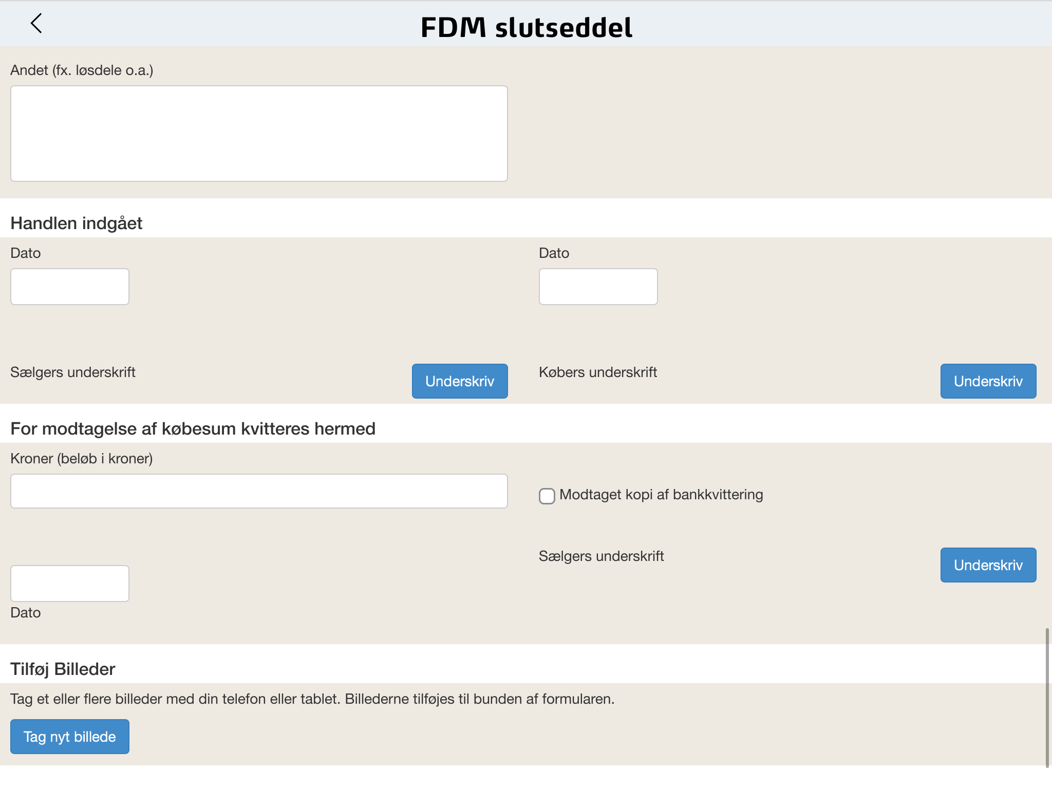
Task: Click the Handlen indgået section heading
Action: [77, 223]
